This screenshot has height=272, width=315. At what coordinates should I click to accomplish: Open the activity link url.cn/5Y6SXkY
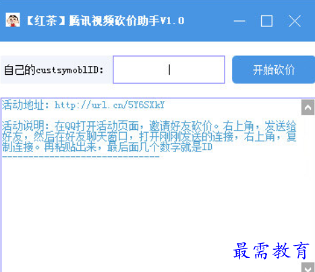click(109, 105)
